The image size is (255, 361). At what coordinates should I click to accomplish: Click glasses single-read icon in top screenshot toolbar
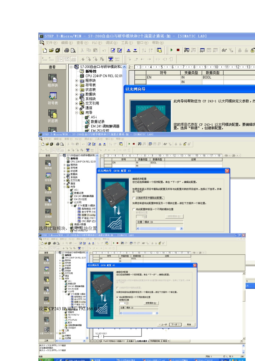tap(224, 50)
